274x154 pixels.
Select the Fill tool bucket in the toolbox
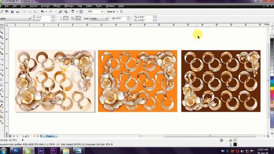[x=1, y=117]
